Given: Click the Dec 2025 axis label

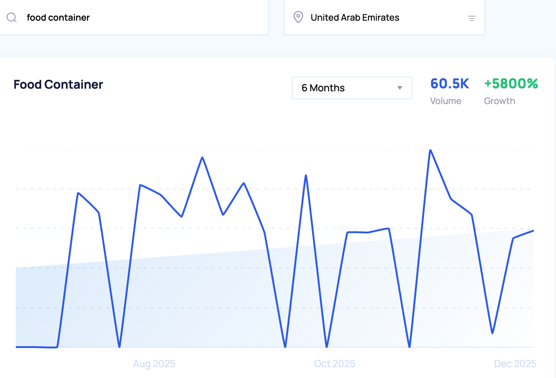Looking at the screenshot, I should [515, 364].
